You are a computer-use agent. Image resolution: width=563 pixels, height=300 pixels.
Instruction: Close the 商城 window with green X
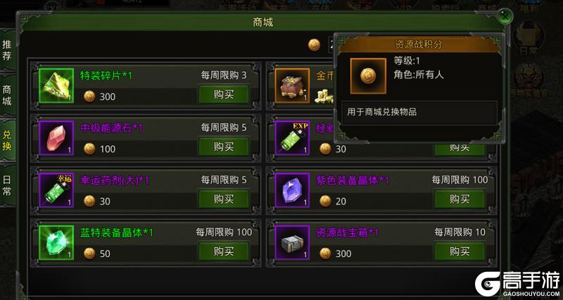[505, 16]
